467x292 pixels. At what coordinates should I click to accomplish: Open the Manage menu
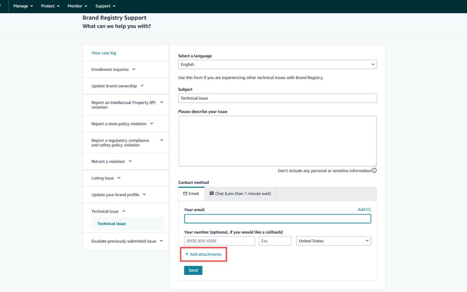pos(23,6)
